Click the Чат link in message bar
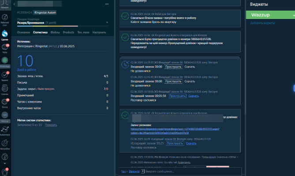 click(x=123, y=172)
